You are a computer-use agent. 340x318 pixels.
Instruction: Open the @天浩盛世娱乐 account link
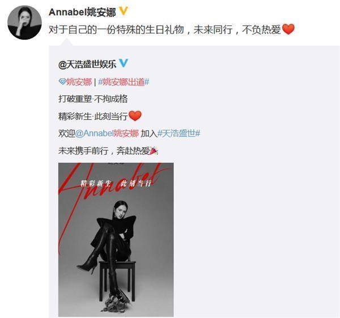[87, 64]
